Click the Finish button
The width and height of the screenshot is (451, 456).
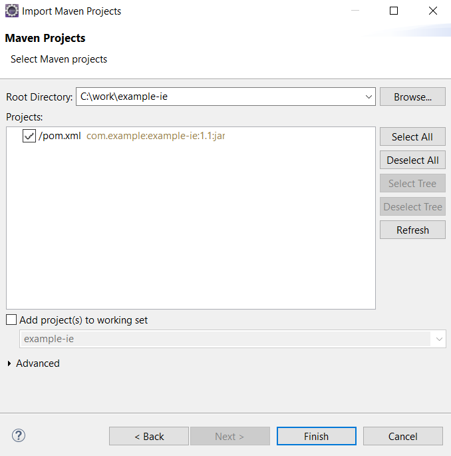[317, 436]
